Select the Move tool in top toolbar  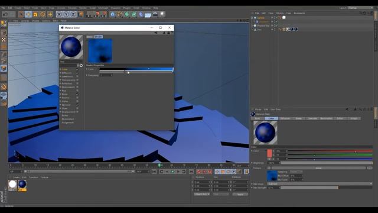28,14
